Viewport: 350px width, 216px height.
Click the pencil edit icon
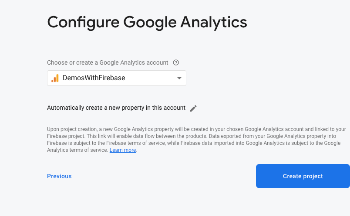(193, 108)
